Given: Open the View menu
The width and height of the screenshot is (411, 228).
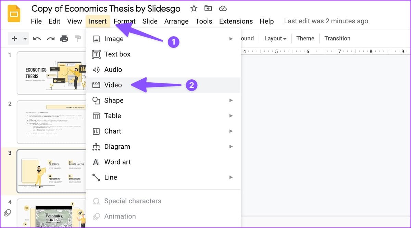Looking at the screenshot, I should point(74,21).
